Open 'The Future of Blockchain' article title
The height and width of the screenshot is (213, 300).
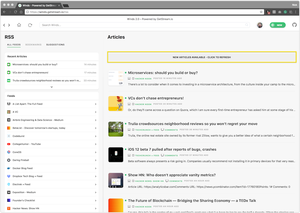click(x=192, y=201)
